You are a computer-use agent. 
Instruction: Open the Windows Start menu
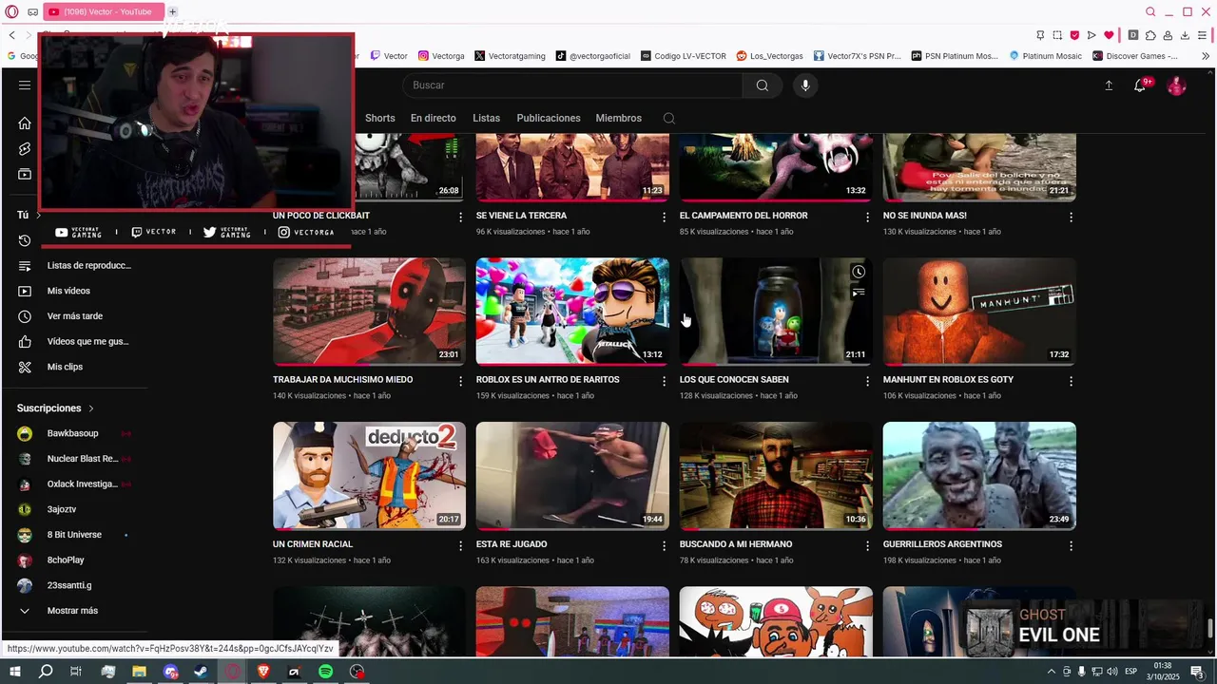coord(14,672)
